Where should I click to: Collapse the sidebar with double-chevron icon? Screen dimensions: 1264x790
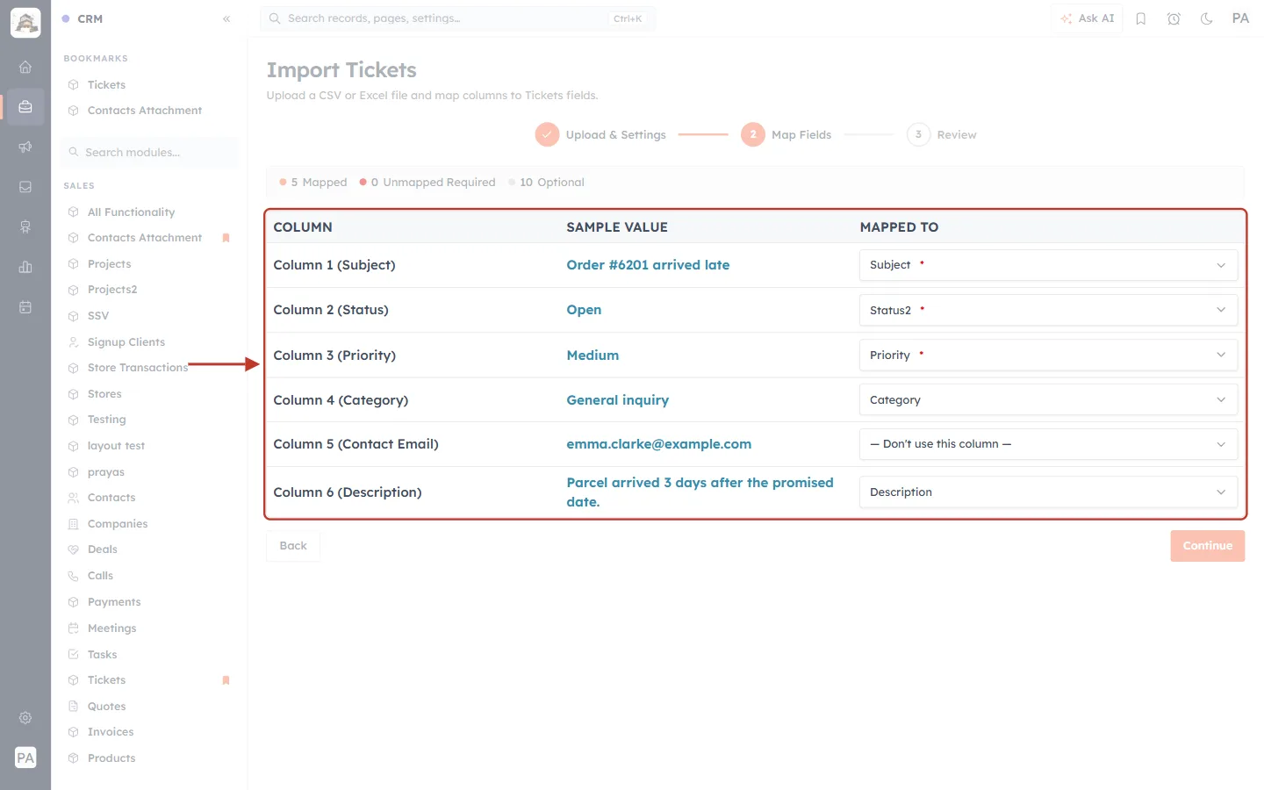click(226, 18)
